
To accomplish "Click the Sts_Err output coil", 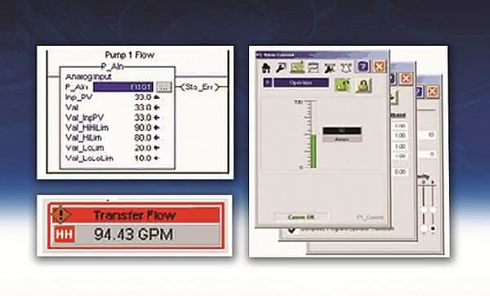I will (200, 87).
